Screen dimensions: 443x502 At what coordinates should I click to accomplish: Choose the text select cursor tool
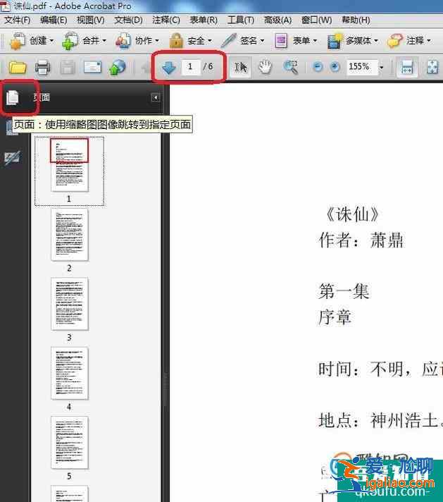tap(240, 67)
